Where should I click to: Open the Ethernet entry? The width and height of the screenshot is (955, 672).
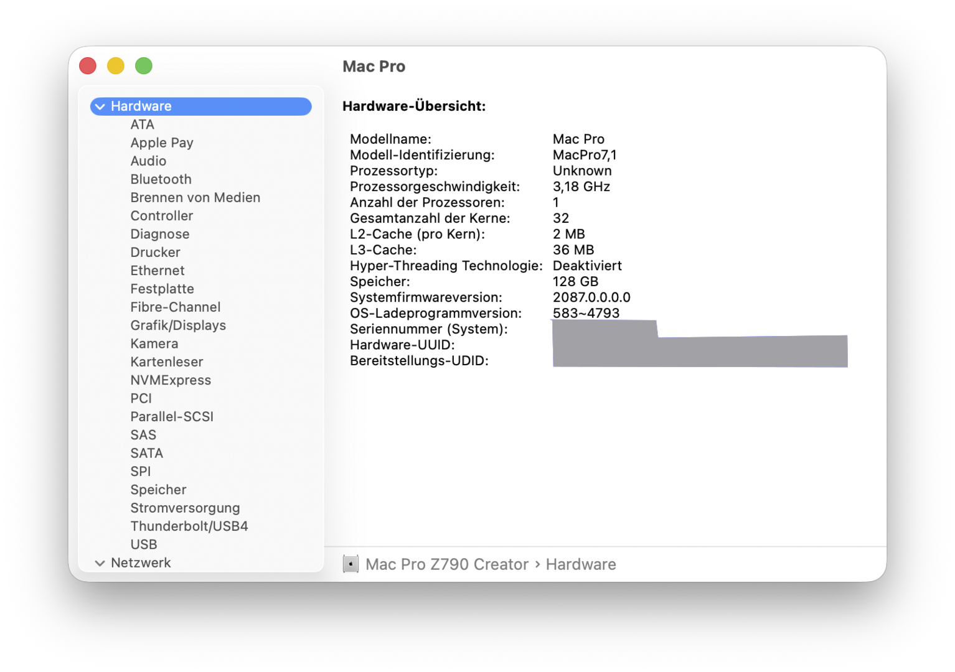[158, 271]
